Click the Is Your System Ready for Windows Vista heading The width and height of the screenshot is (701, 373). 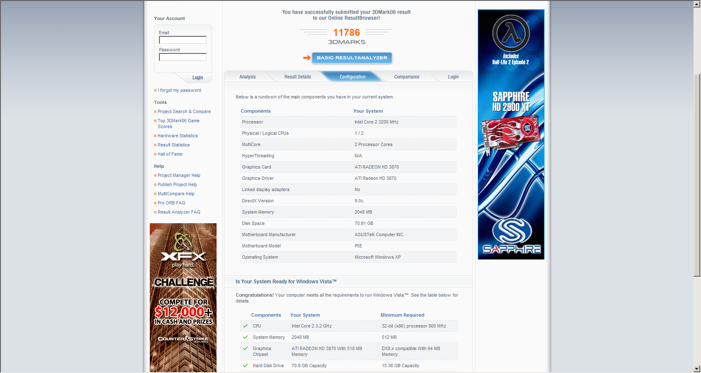tap(286, 282)
